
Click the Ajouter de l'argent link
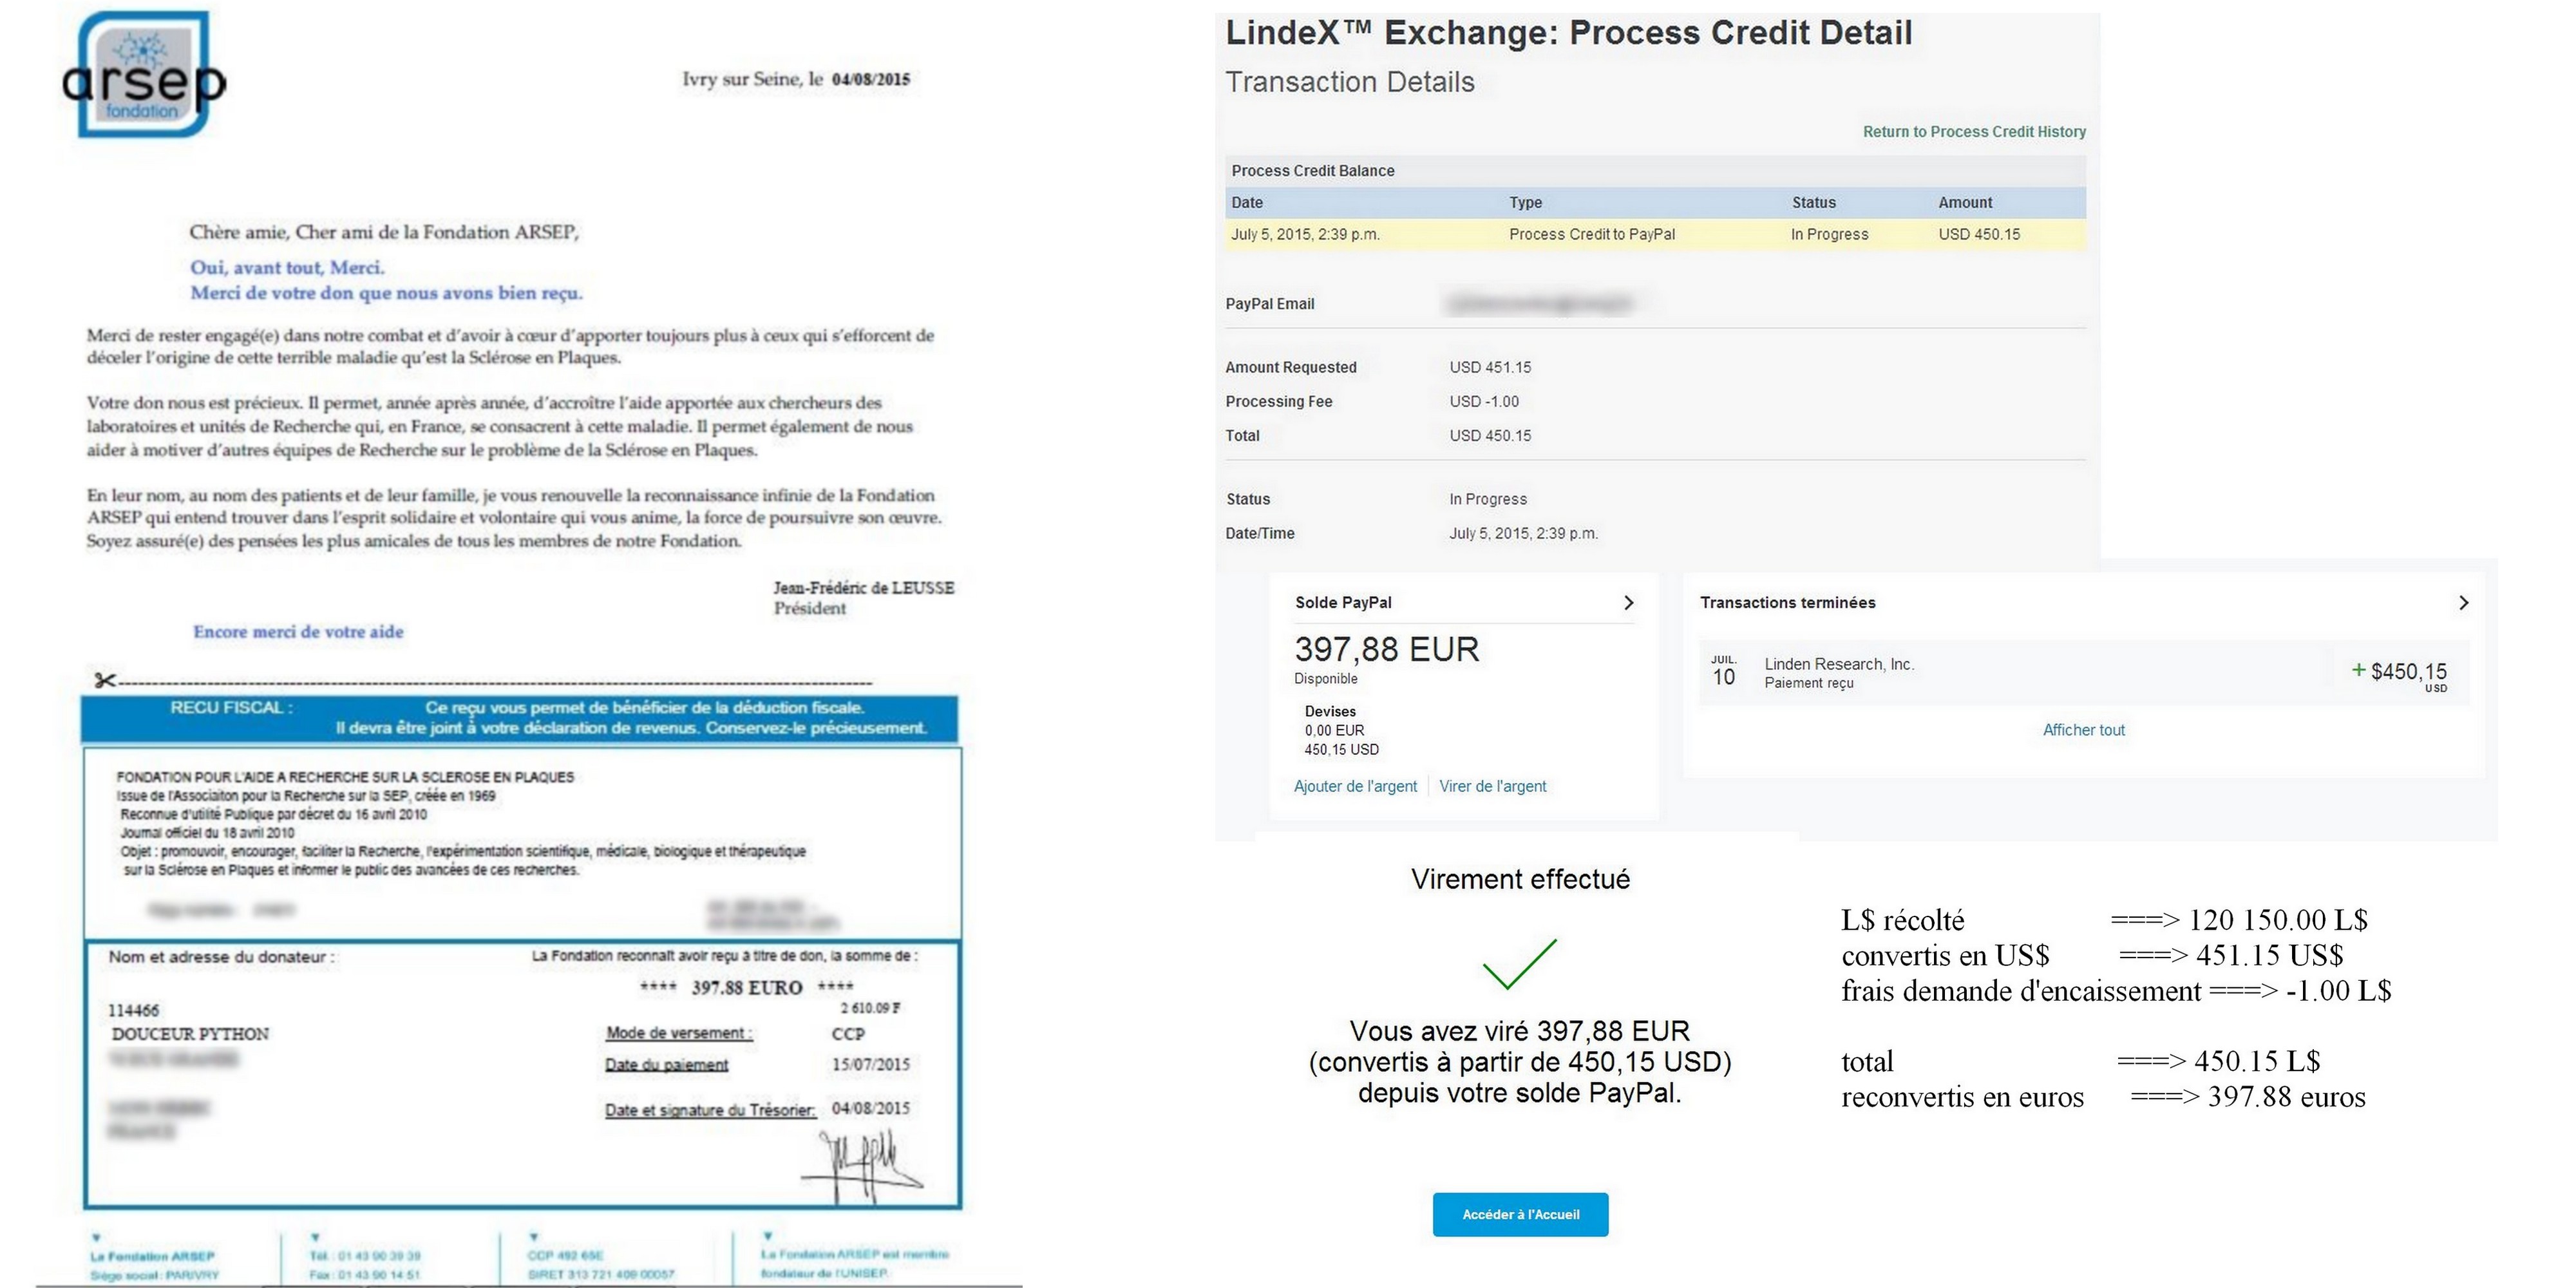point(1355,786)
